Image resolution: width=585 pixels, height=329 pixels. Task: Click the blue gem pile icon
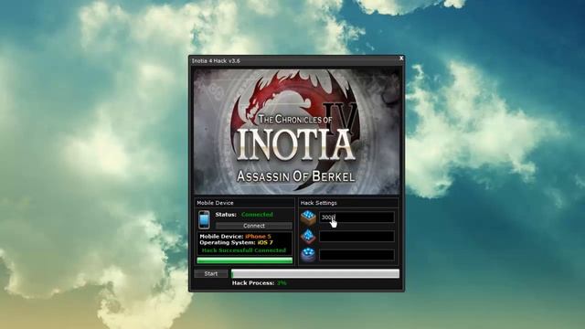coord(308,237)
